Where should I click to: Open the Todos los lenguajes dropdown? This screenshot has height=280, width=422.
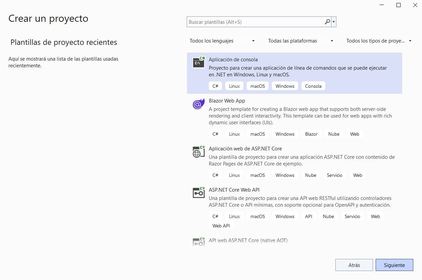[222, 41]
